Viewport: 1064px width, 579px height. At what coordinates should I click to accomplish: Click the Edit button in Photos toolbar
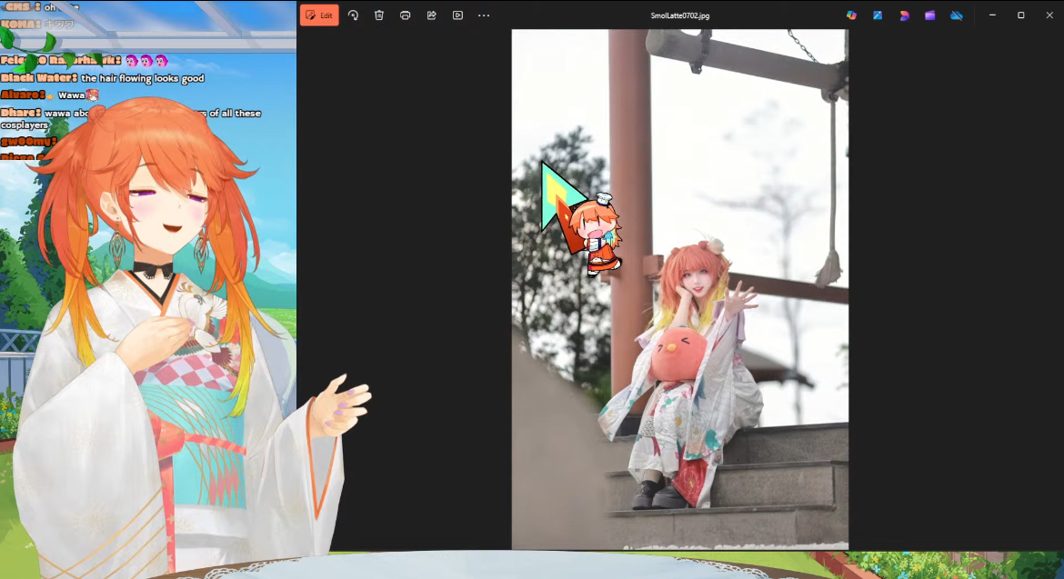point(319,15)
